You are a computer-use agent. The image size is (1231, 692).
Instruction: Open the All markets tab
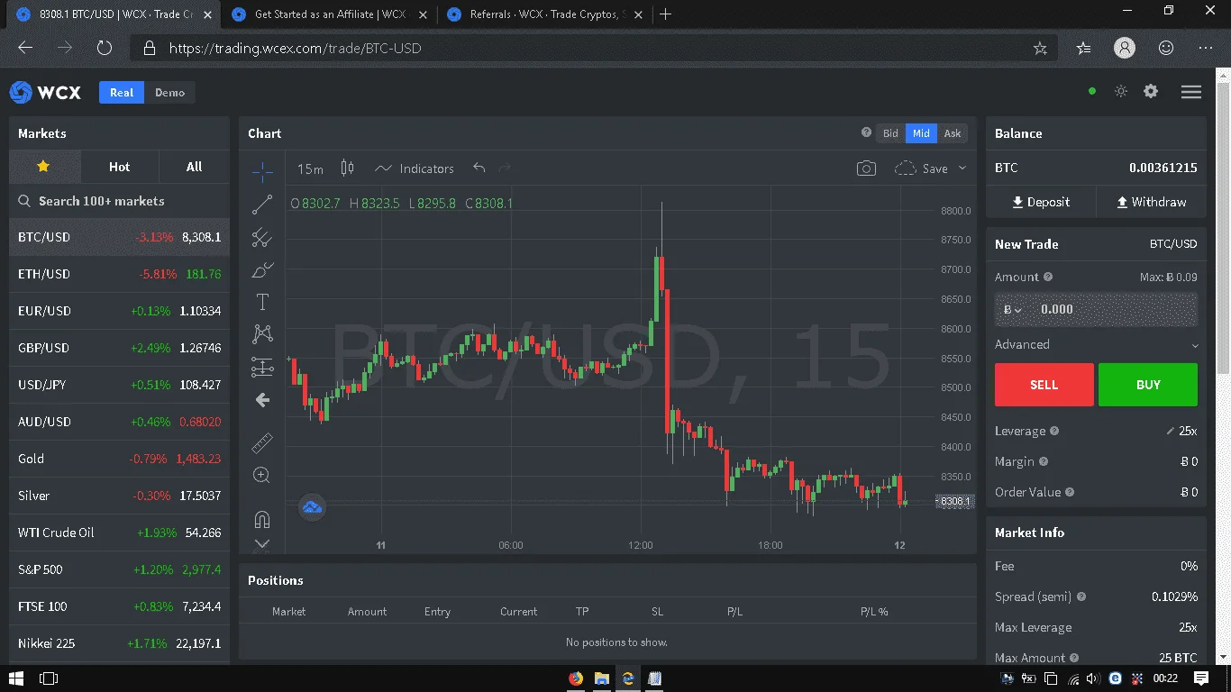pos(194,167)
